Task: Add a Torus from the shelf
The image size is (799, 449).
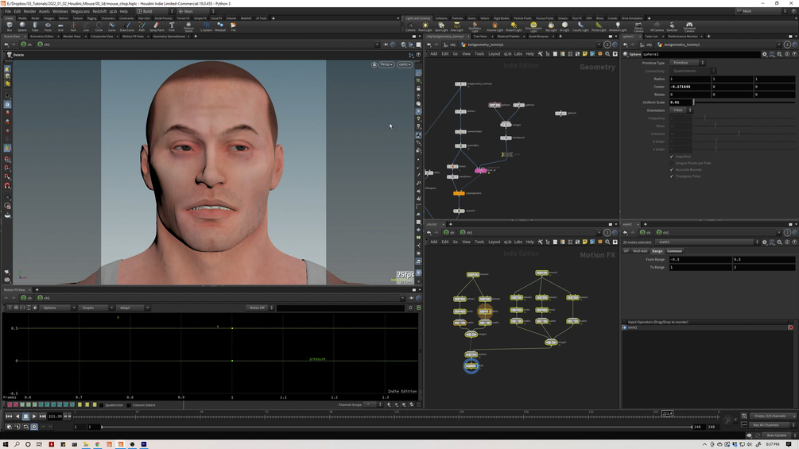Action: point(48,26)
